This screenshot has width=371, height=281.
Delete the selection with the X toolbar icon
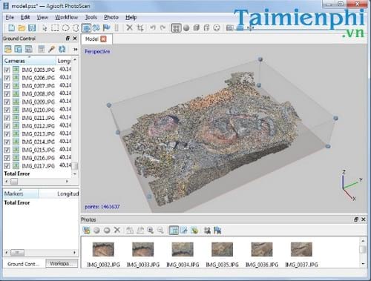coord(129,27)
